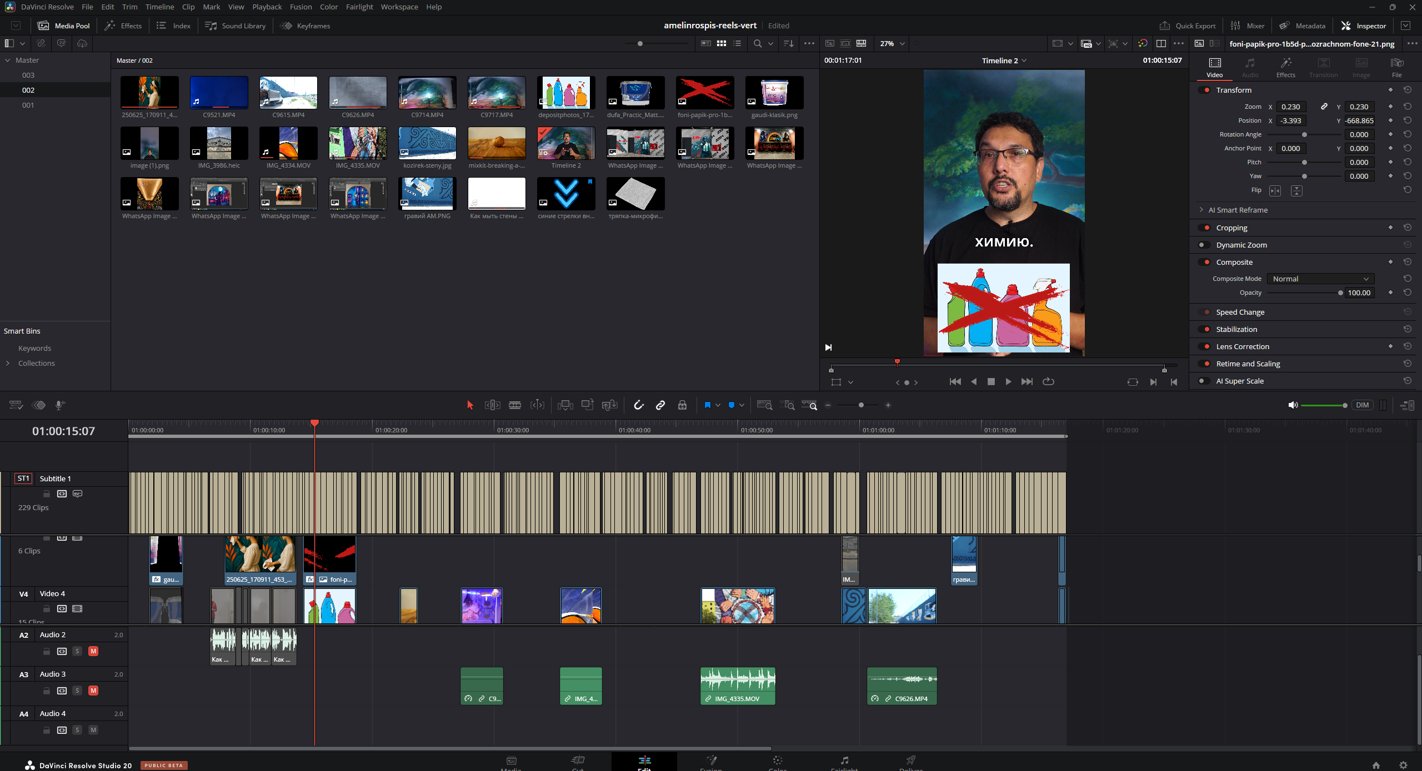The height and width of the screenshot is (771, 1422).
Task: Open the Fusion menu
Action: point(301,7)
